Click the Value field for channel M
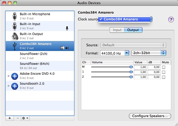This screenshot has height=126, width=178. (x=140, y=67)
